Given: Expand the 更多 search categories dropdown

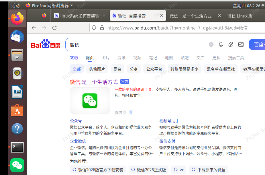Looking at the screenshot, I should (x=216, y=58).
